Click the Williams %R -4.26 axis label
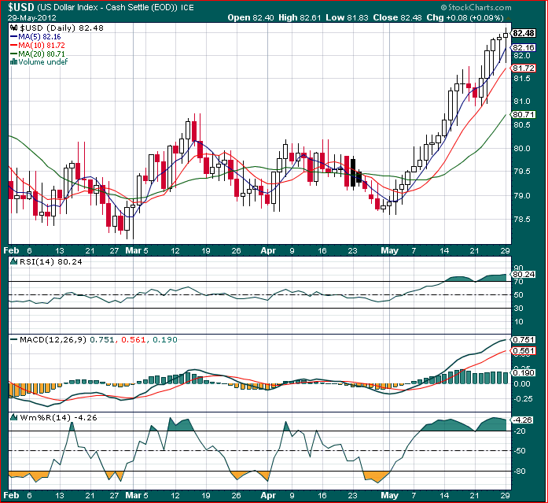The height and width of the screenshot is (503, 548). pyautogui.click(x=523, y=420)
